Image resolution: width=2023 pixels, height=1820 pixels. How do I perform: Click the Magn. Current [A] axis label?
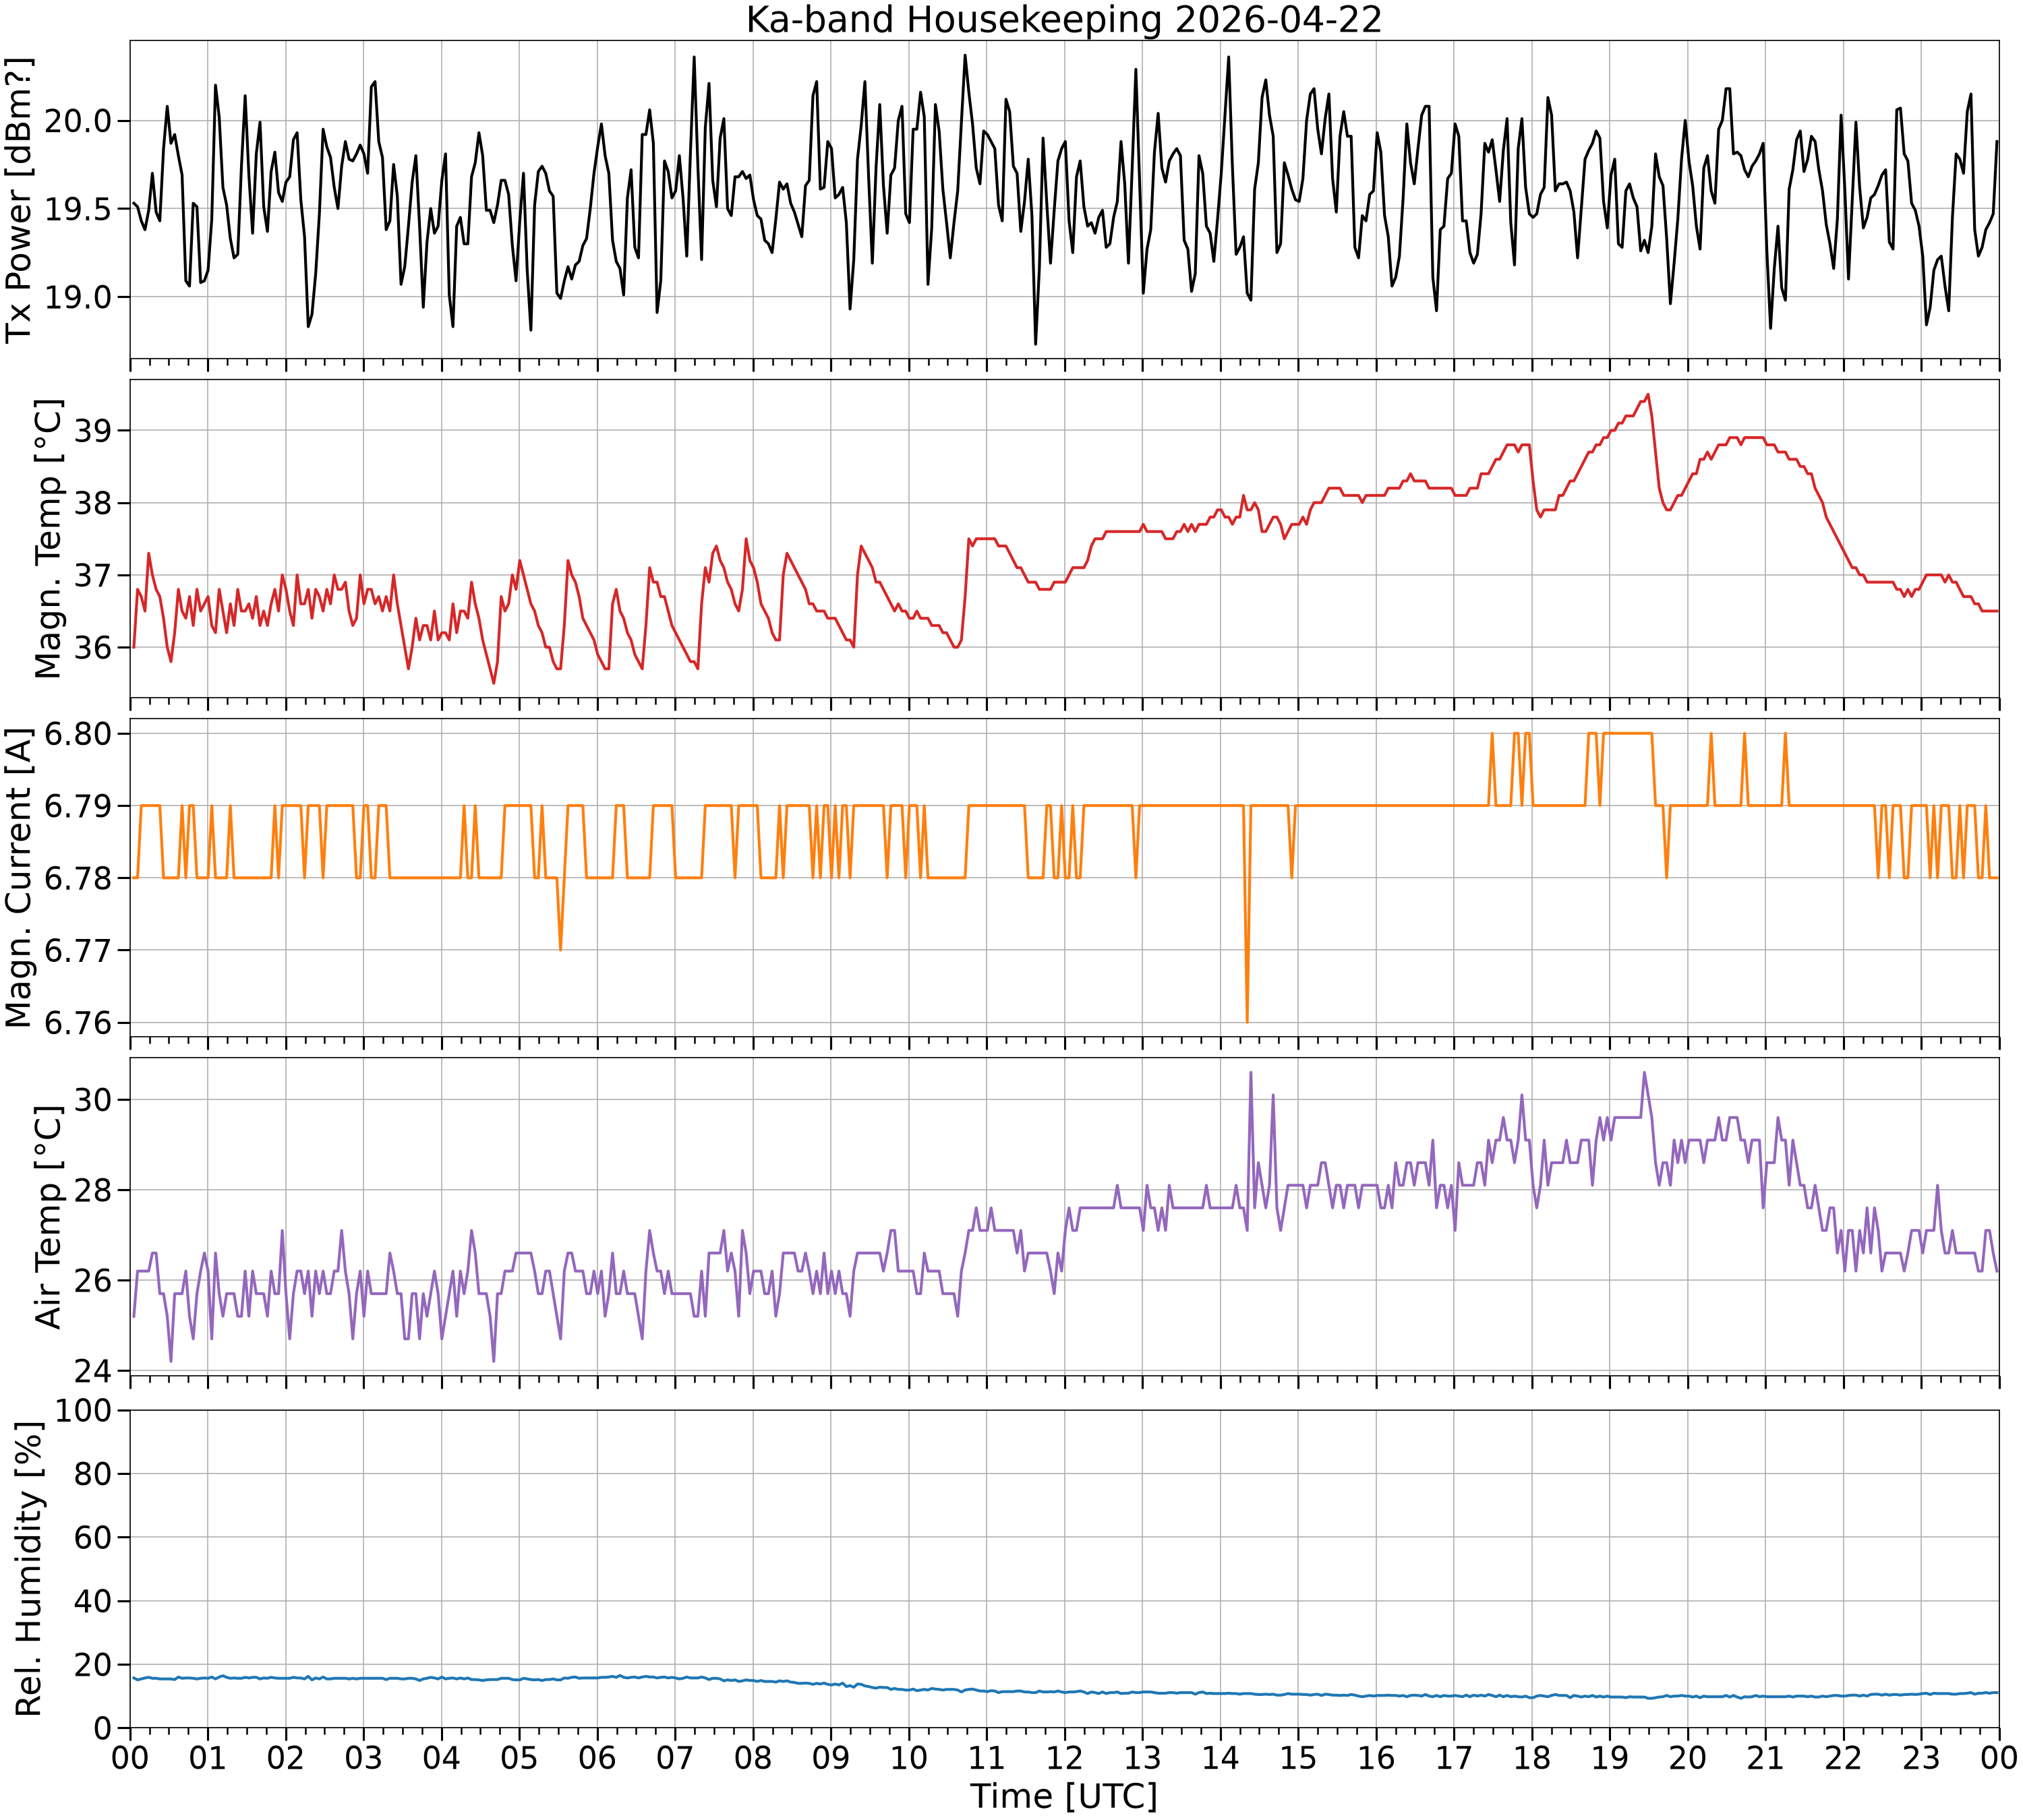[x=20, y=877]
